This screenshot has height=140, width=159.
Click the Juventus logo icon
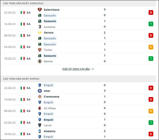point(40,27)
